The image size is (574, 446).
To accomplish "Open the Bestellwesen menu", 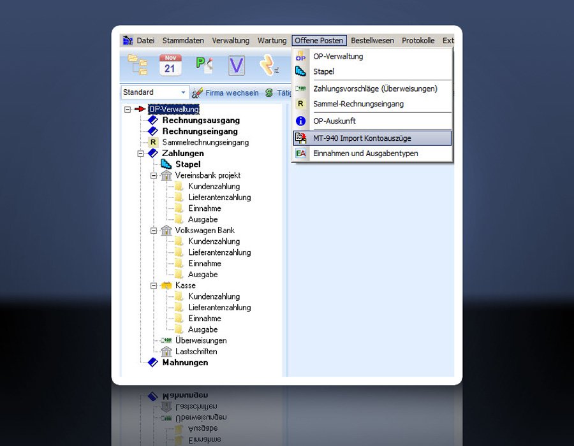I will (372, 41).
